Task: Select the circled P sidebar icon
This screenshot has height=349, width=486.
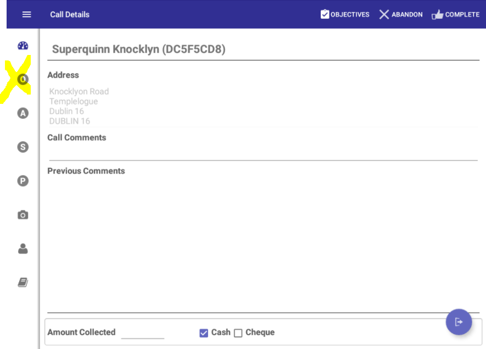Action: click(23, 181)
